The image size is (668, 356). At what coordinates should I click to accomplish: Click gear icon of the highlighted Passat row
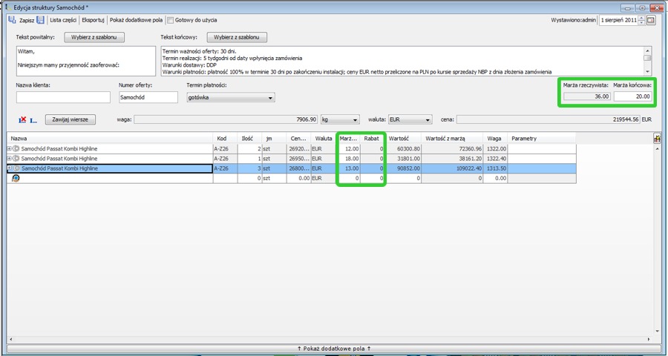click(16, 168)
